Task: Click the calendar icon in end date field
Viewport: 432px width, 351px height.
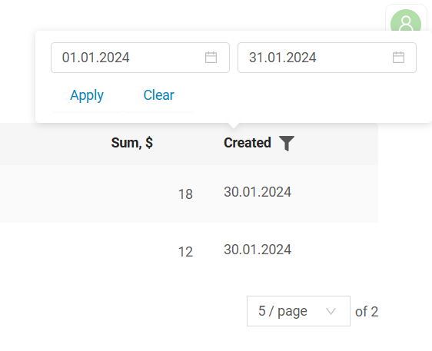Action: (x=398, y=58)
